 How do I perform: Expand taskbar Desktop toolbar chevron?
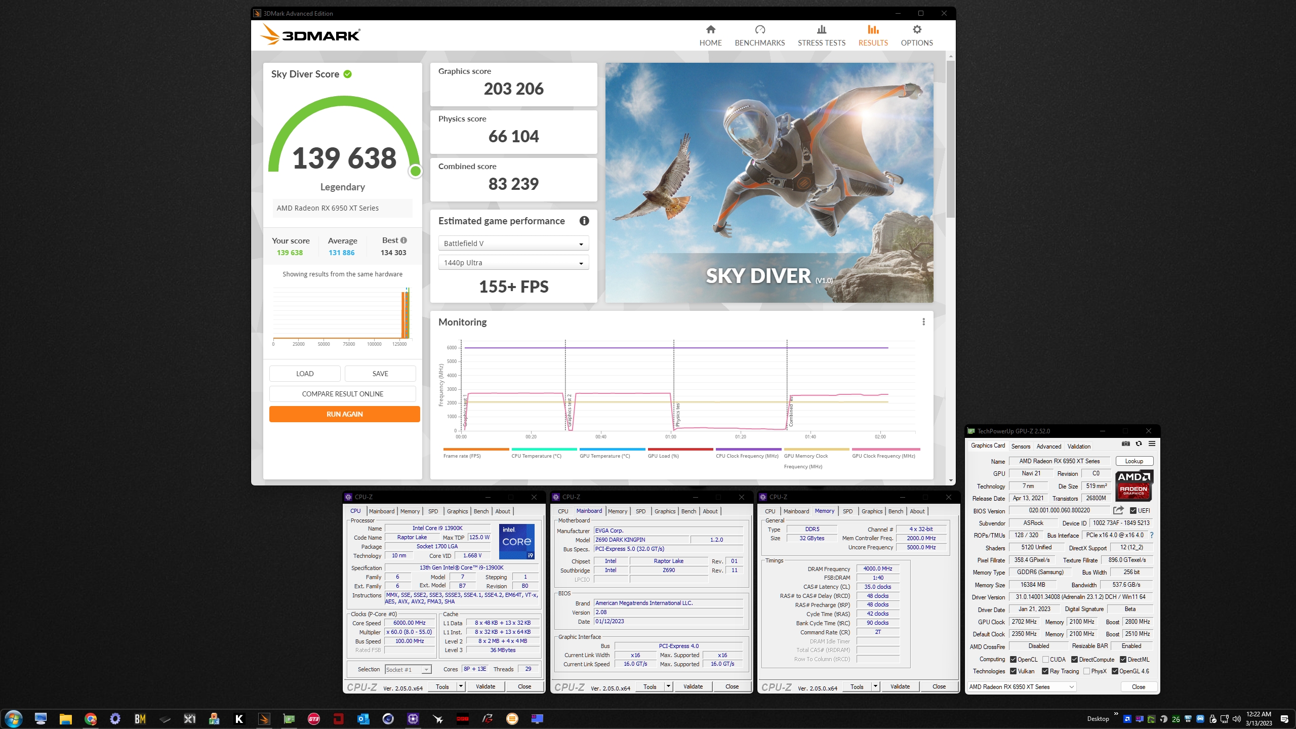1115,714
